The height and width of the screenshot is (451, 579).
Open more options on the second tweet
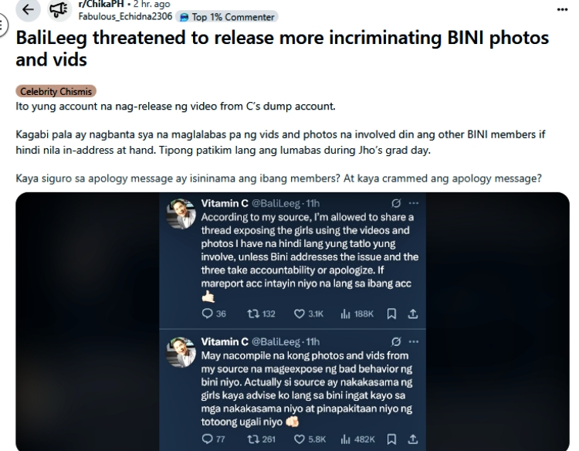(414, 341)
